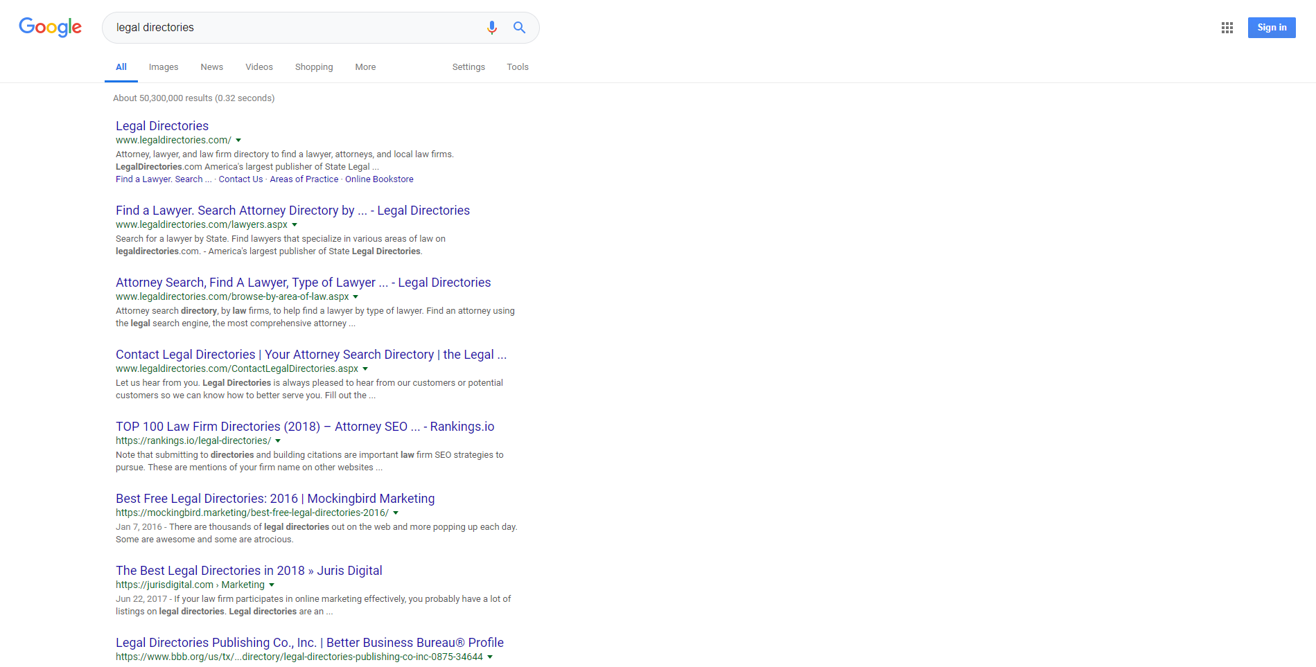Click the blue search magnifier icon
The width and height of the screenshot is (1316, 667).
[x=519, y=28]
